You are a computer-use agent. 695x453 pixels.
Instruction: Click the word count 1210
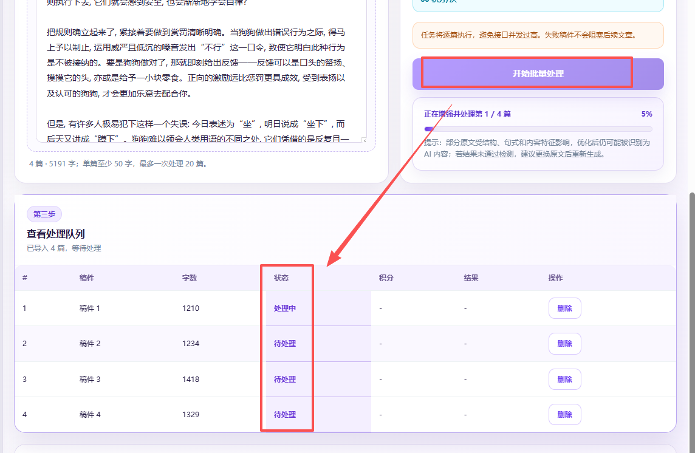191,308
